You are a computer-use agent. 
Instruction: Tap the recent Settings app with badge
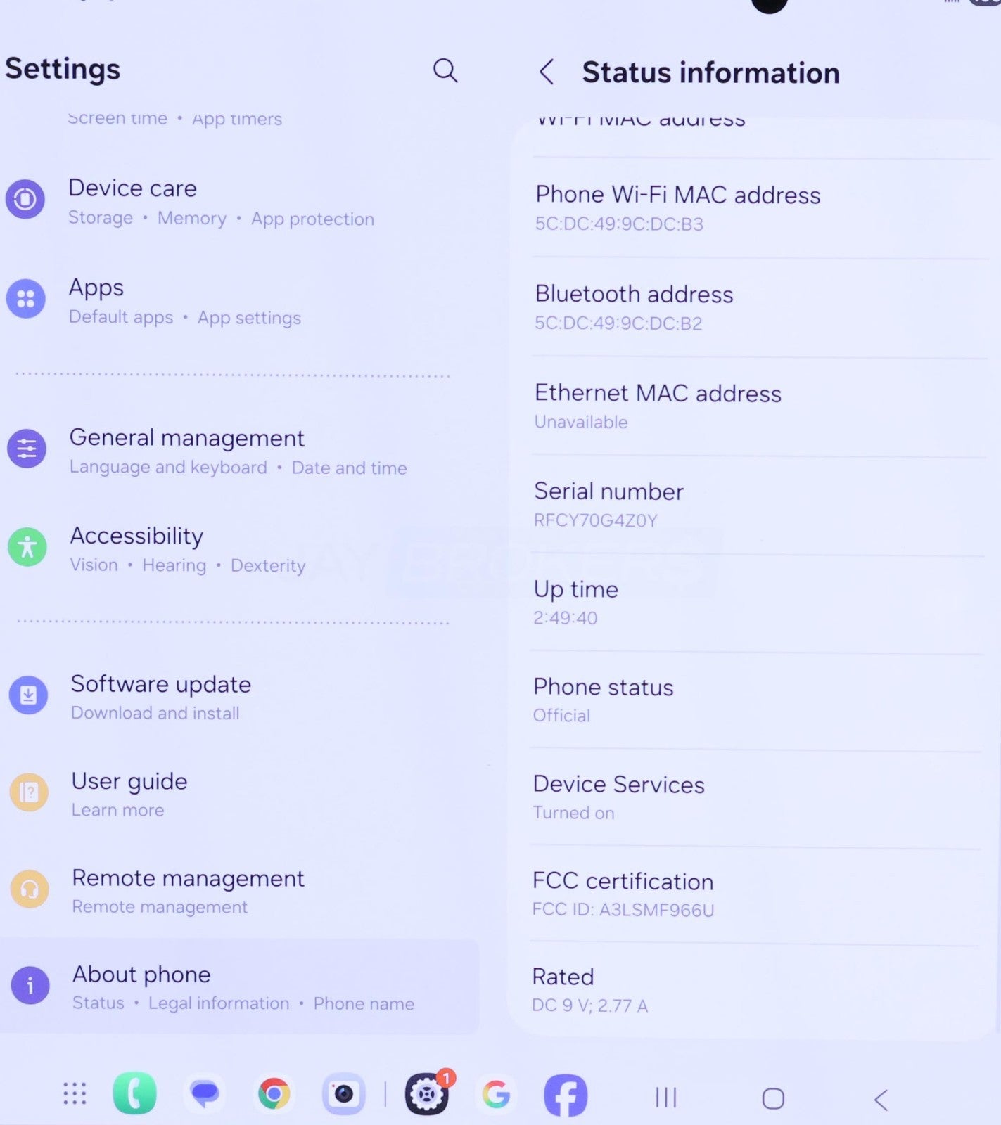click(426, 1095)
